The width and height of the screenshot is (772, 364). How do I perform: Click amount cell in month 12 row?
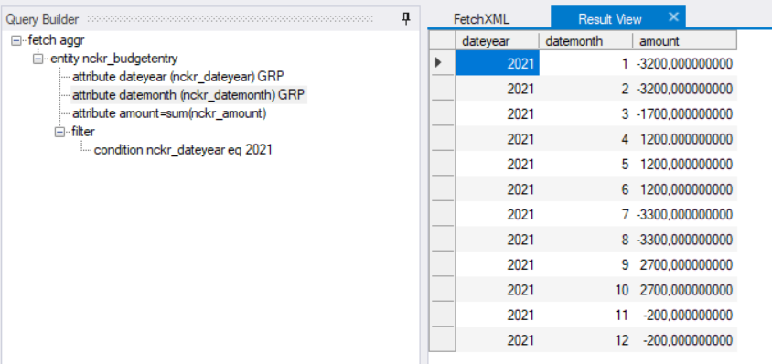pos(685,340)
